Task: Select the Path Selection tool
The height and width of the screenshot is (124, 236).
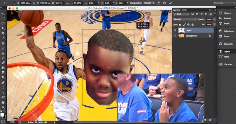Action: (x=3, y=92)
